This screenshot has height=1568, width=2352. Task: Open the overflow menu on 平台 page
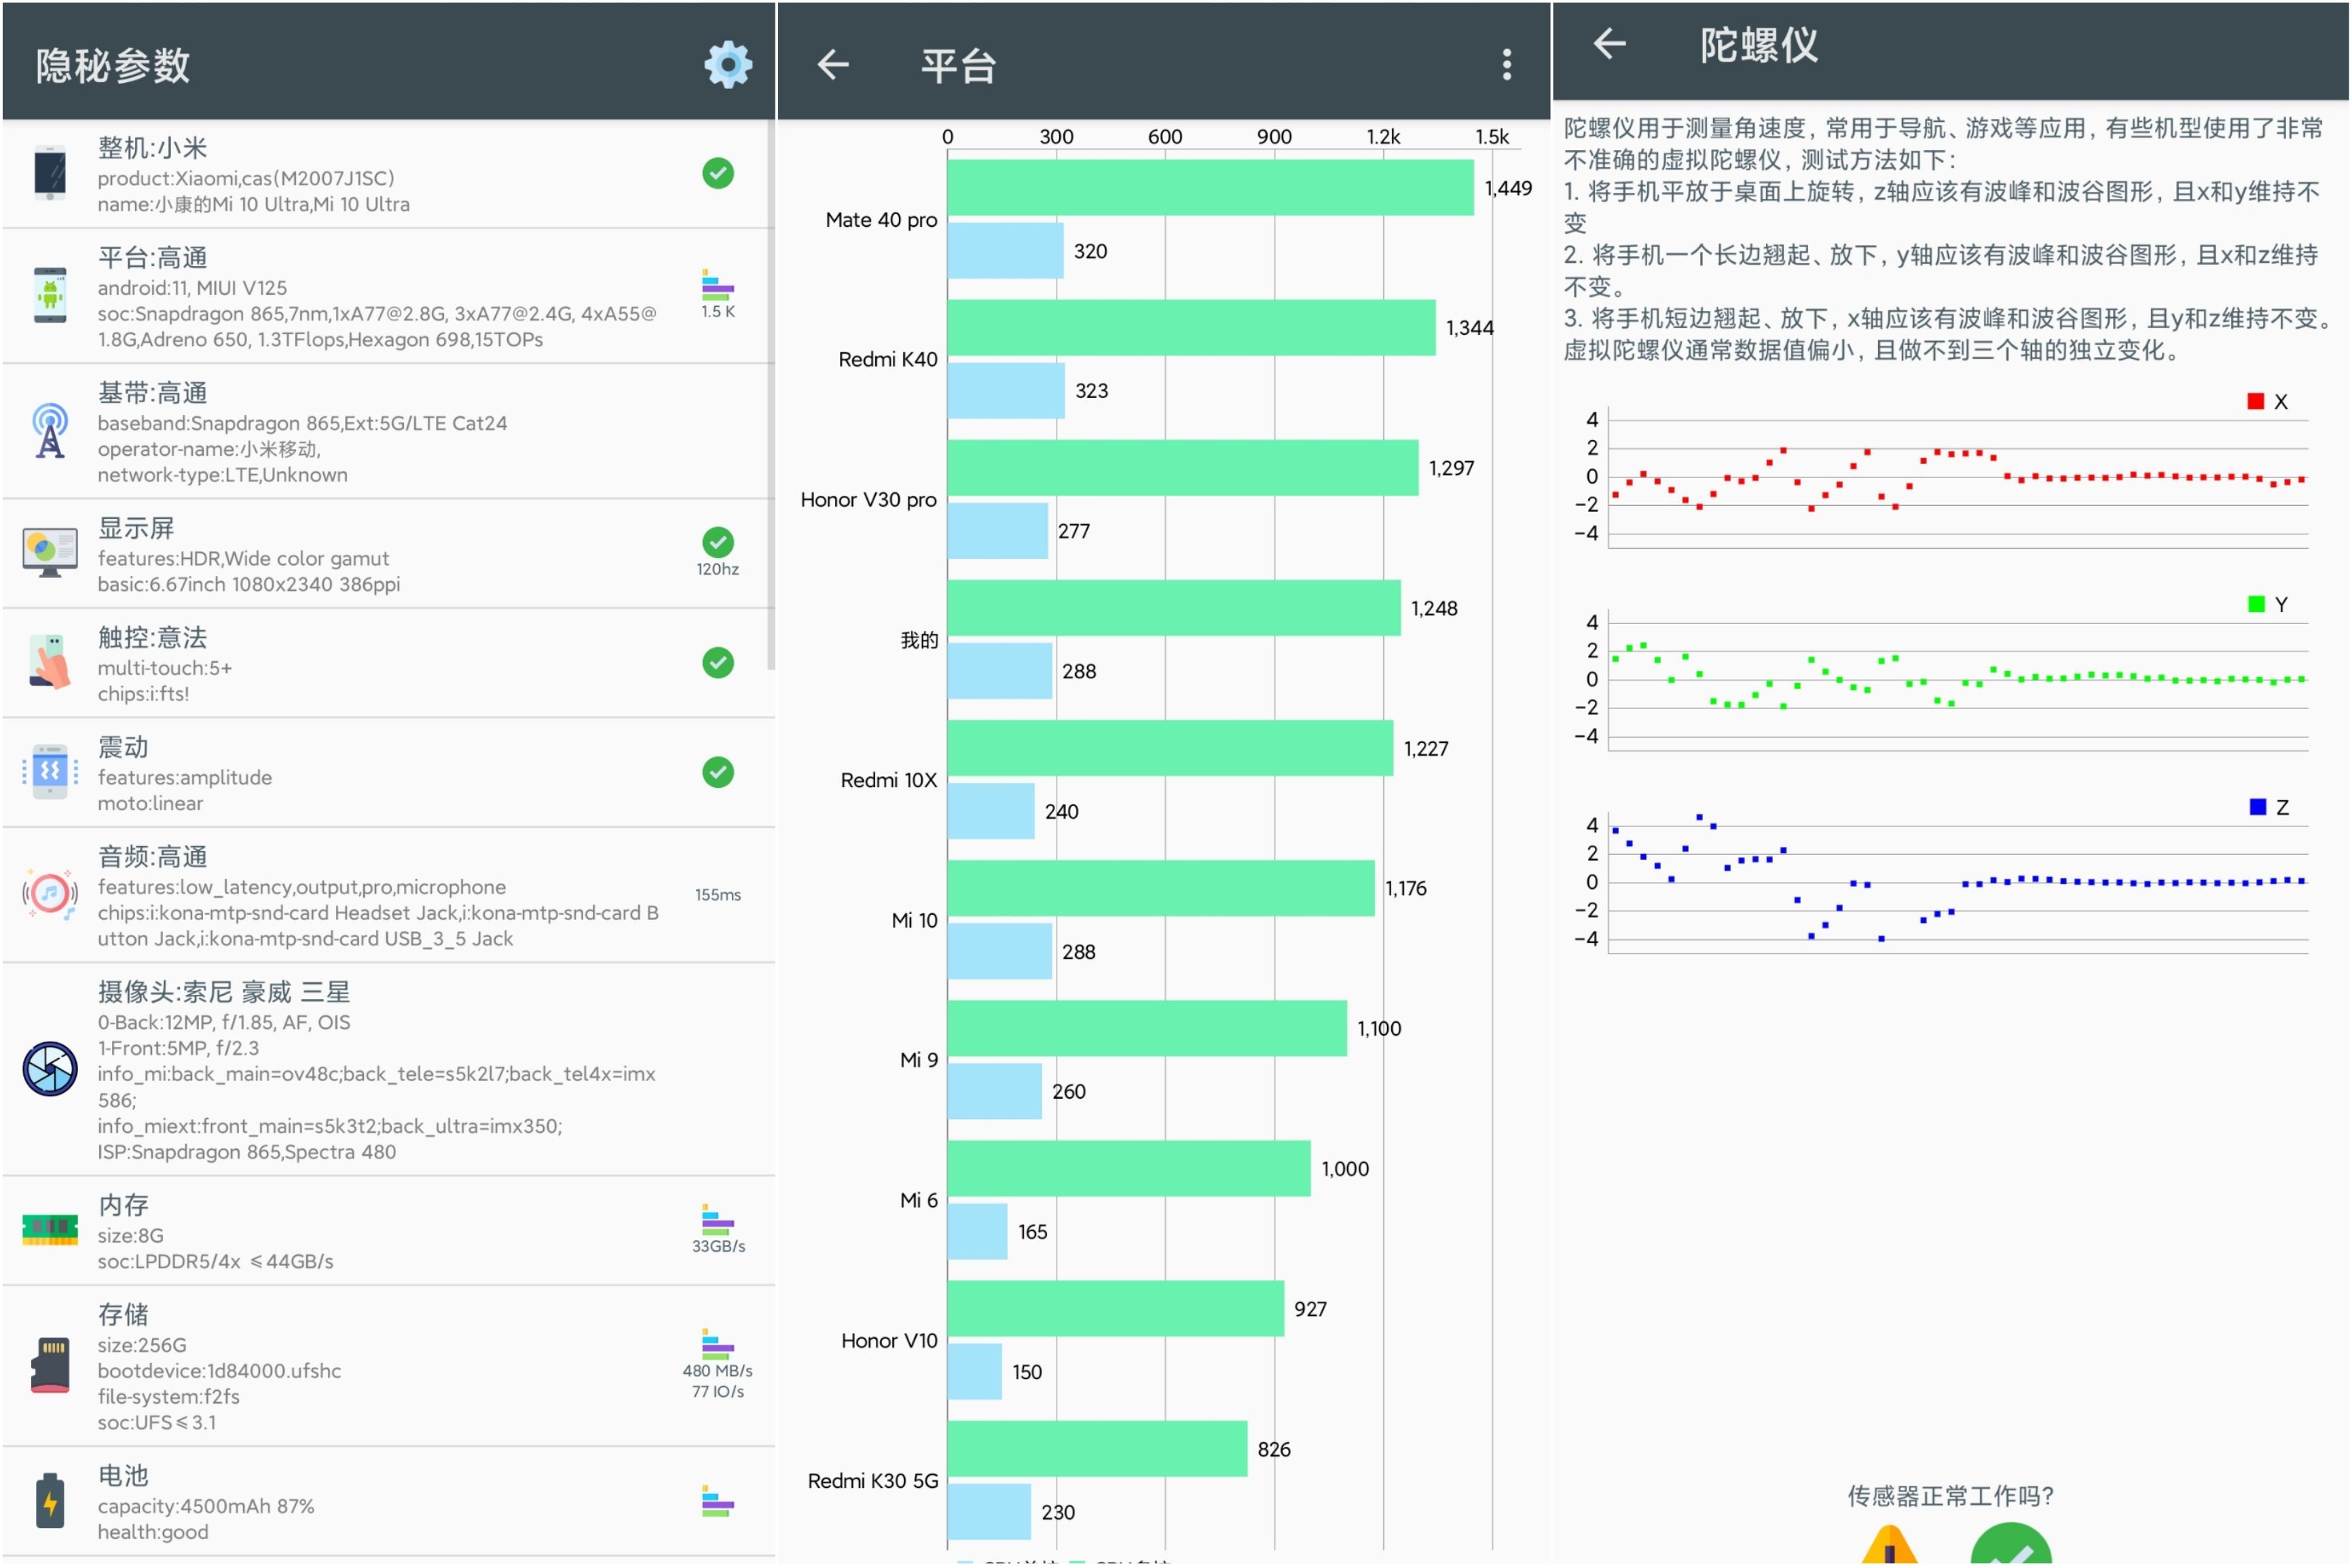[1505, 63]
